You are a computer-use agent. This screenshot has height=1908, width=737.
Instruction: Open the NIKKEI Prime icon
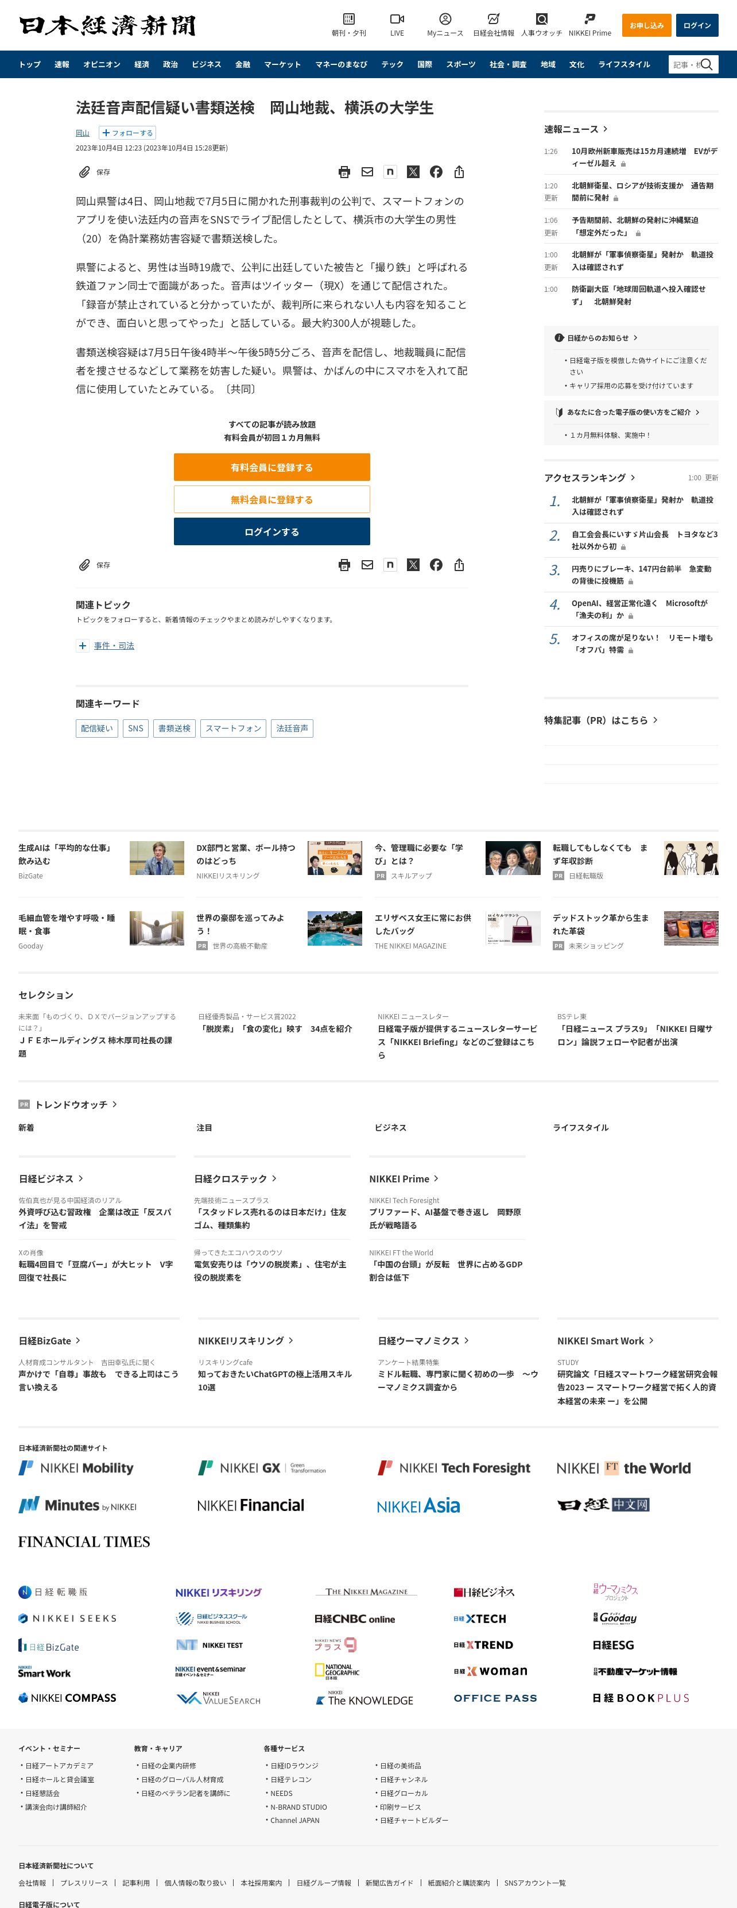589,20
